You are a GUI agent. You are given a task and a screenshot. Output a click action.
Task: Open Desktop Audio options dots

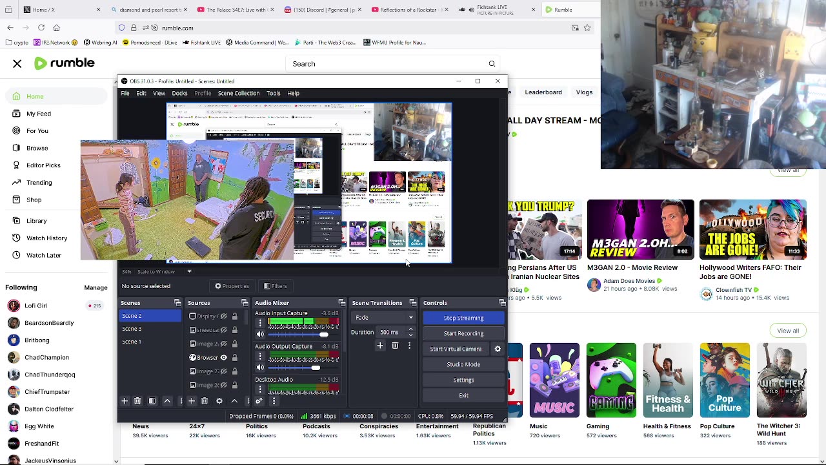point(260,389)
